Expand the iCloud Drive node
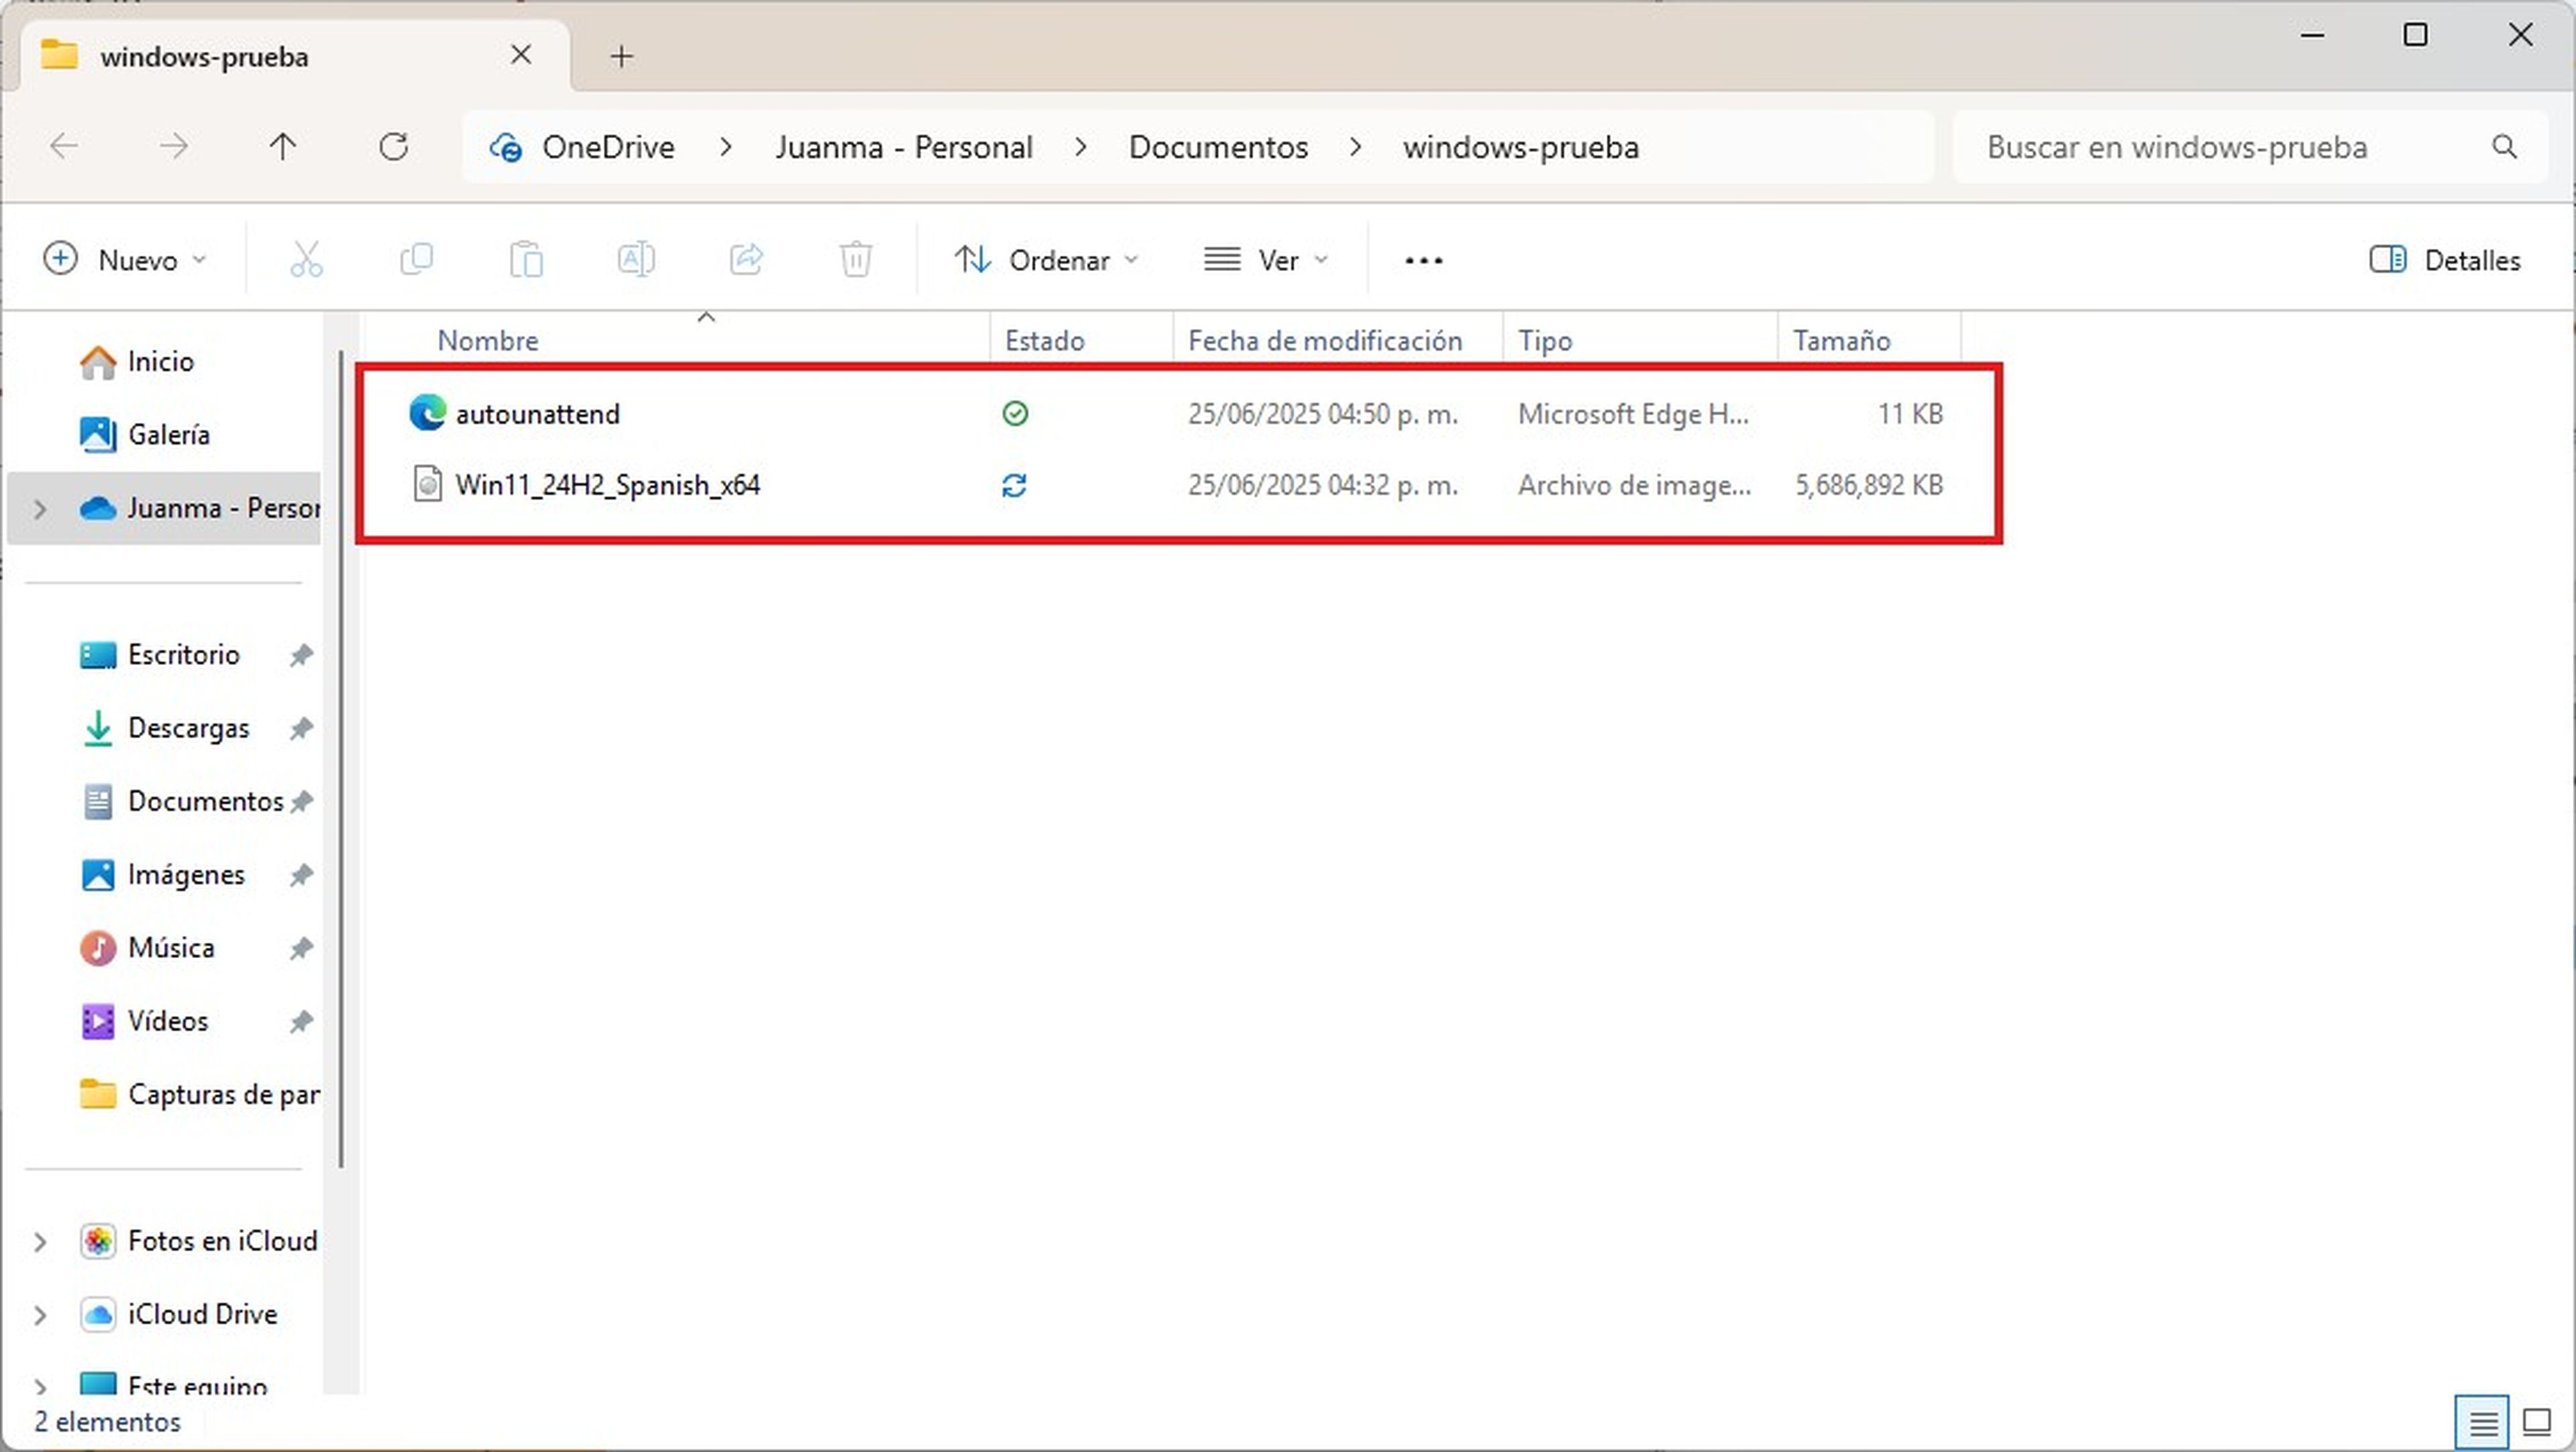2576x1452 pixels. [40, 1315]
